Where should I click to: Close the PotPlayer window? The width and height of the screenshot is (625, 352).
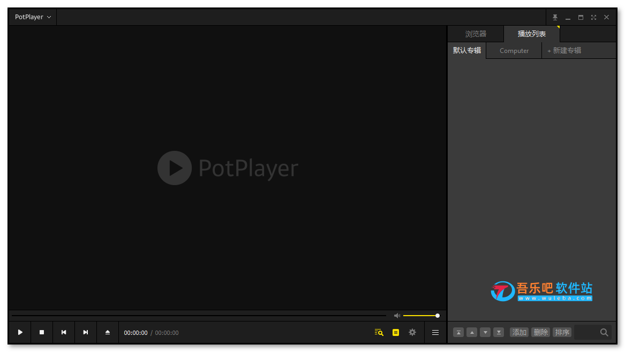tap(607, 18)
